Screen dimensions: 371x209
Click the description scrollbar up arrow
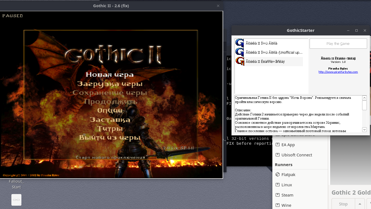point(365,98)
